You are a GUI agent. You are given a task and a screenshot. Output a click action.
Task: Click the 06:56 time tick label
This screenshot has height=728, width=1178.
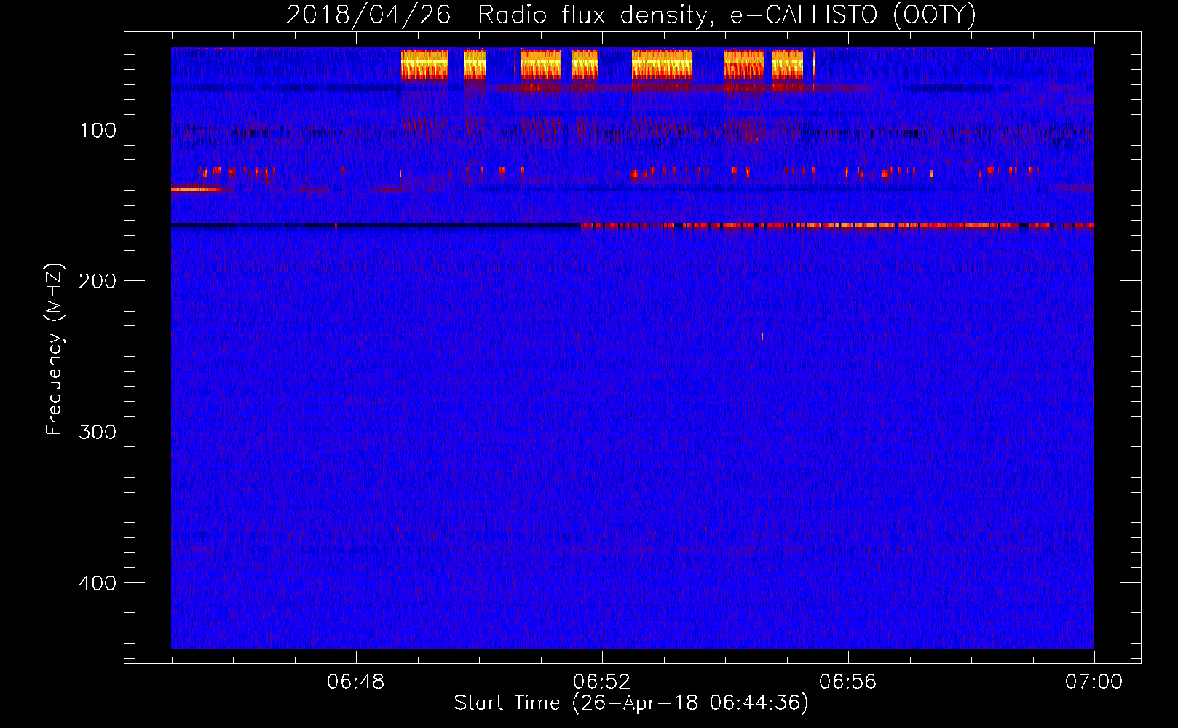point(848,682)
